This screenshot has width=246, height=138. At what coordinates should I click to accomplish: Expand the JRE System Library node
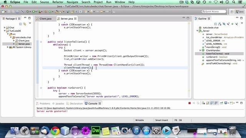coord(8,47)
